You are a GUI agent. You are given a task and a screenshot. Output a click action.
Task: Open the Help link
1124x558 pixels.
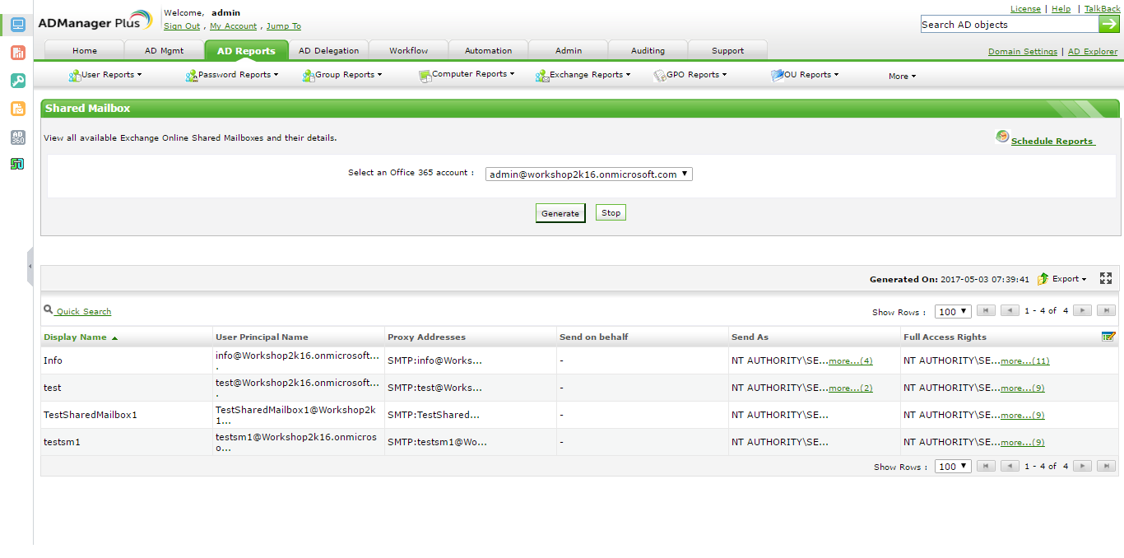[1061, 9]
